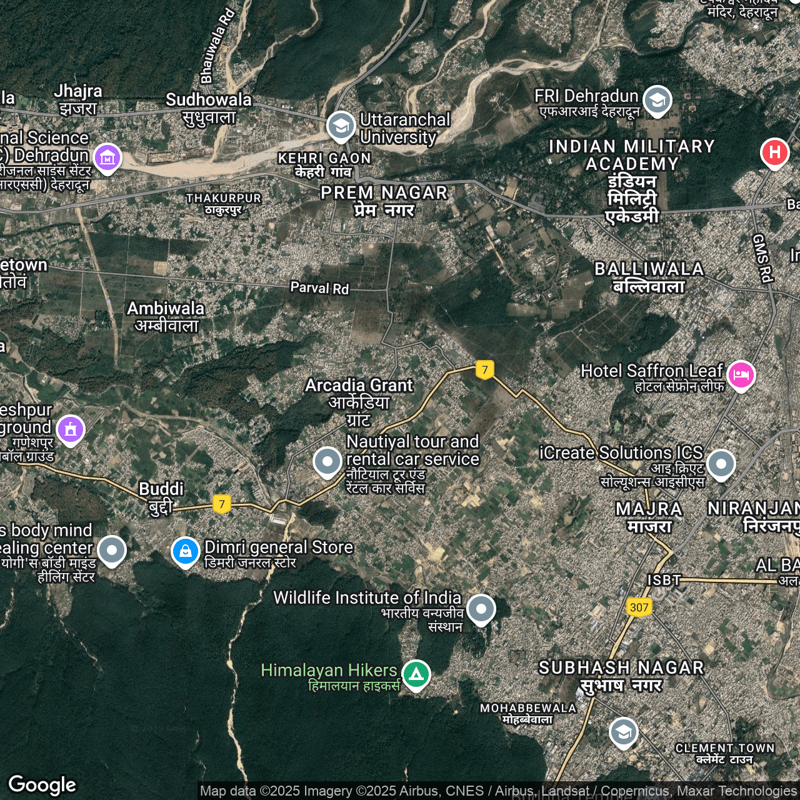Click the body mind healing center pin

pos(112,550)
